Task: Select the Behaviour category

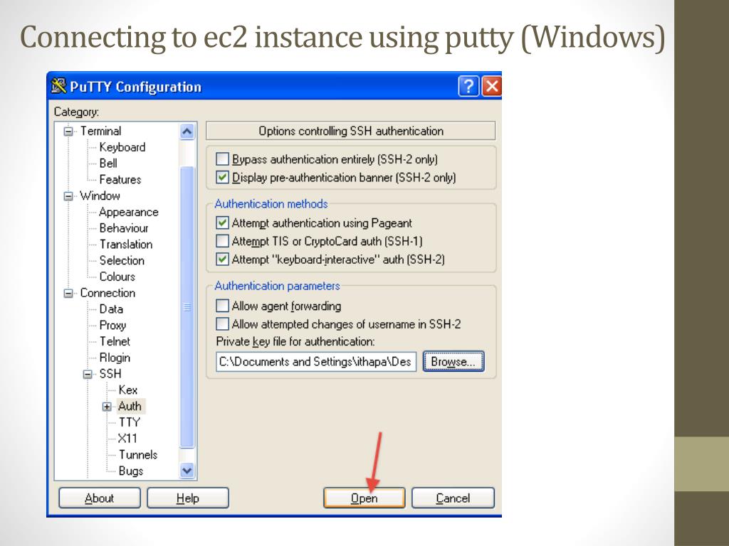Action: click(x=124, y=228)
